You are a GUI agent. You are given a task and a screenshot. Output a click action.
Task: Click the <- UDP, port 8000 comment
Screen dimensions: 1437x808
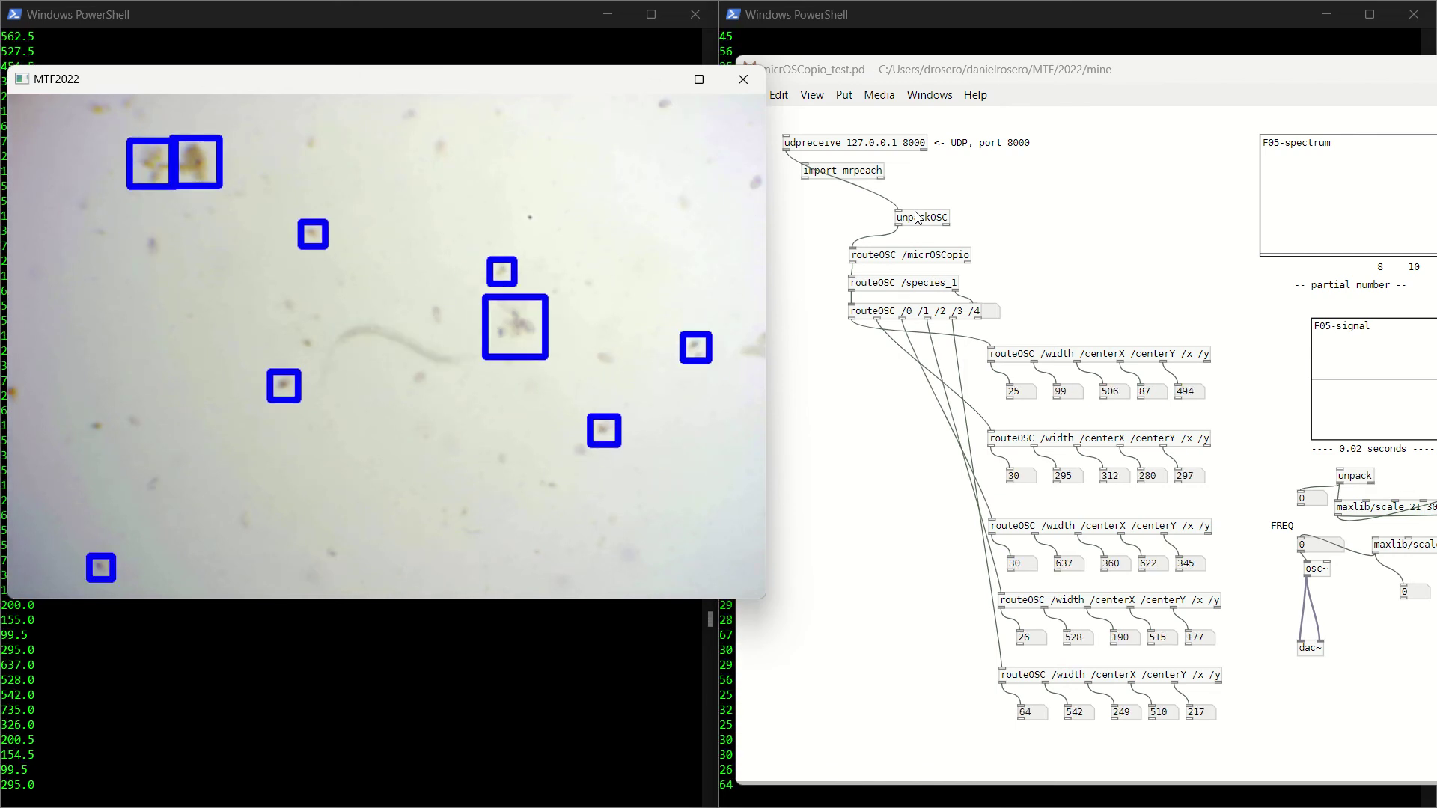point(982,143)
